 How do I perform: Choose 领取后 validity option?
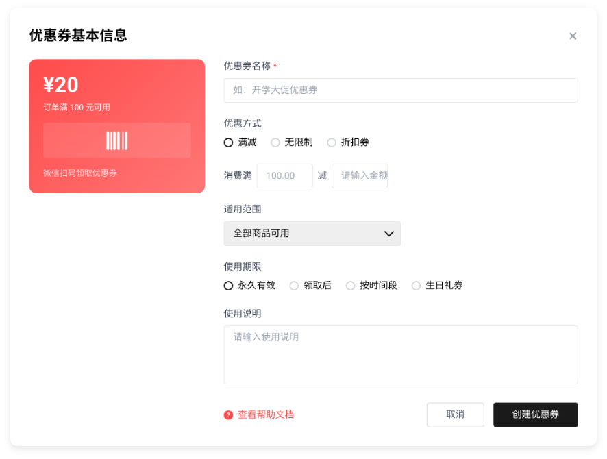295,286
